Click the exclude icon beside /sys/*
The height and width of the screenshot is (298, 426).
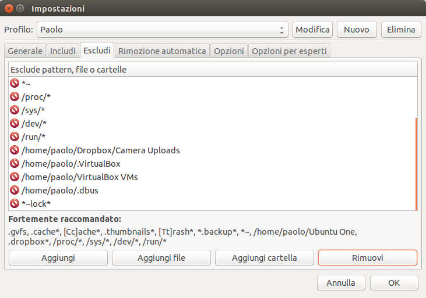coord(15,110)
